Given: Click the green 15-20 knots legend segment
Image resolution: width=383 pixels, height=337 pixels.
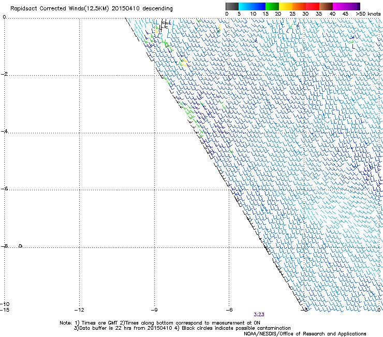Looking at the screenshot, I should pyautogui.click(x=272, y=6).
